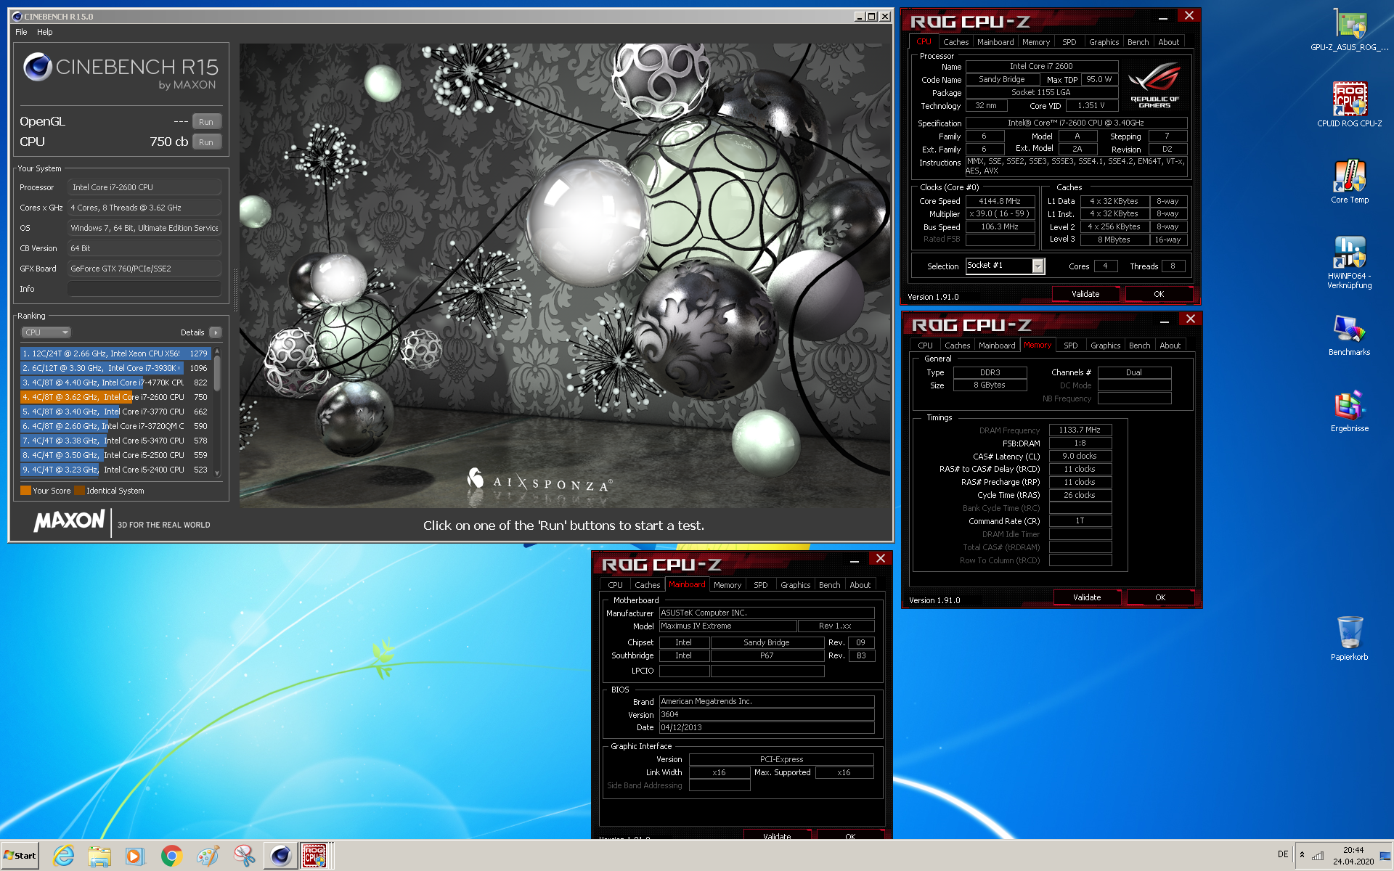Open CPUID ROG CPU-Z desktop shortcut
Screen dimensions: 1394x871
(1349, 105)
